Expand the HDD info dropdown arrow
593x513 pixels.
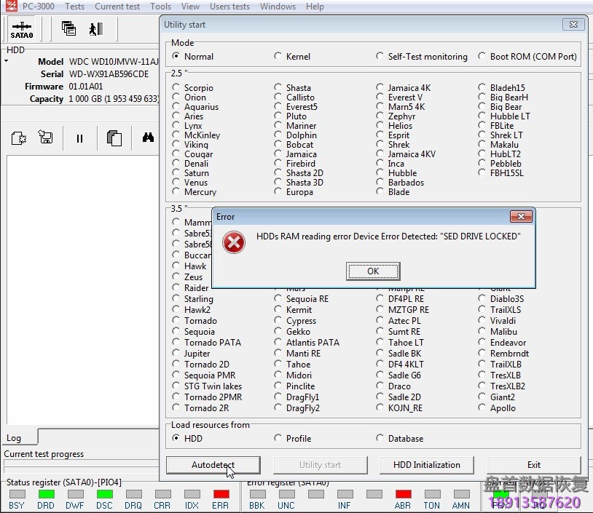(6, 61)
